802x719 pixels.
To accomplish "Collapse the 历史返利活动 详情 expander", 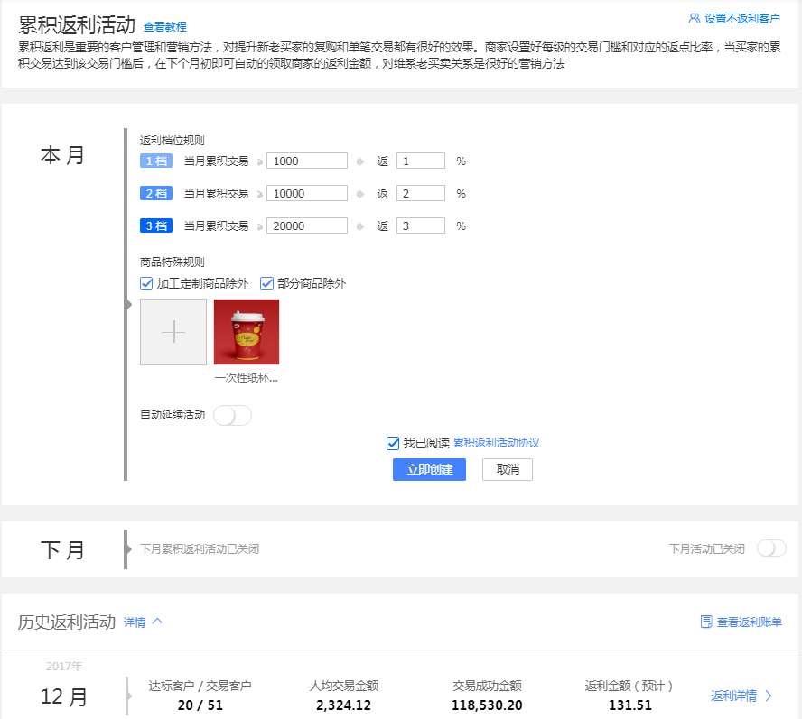I will click(143, 622).
